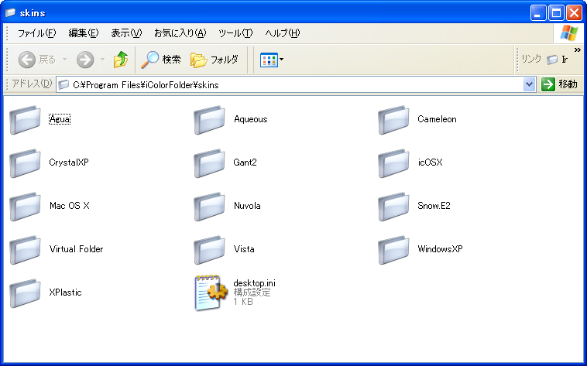The height and width of the screenshot is (366, 587).
Task: Open the Views icon menu
Action: (x=271, y=60)
